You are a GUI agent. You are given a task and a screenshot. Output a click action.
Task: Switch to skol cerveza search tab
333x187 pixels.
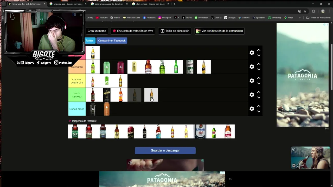tap(150, 4)
